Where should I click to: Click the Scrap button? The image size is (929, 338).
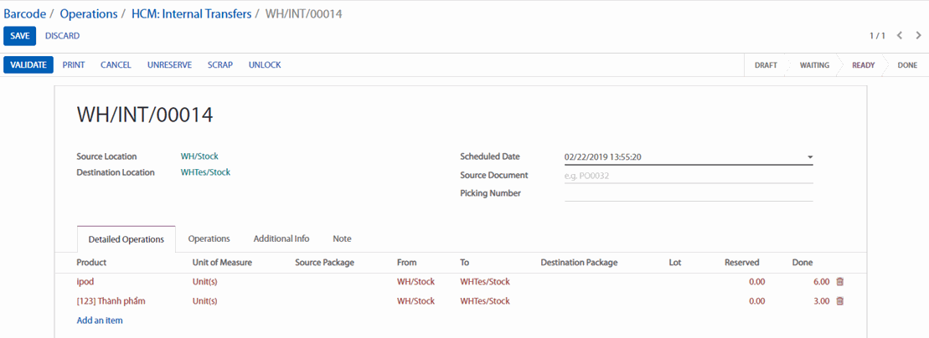220,64
